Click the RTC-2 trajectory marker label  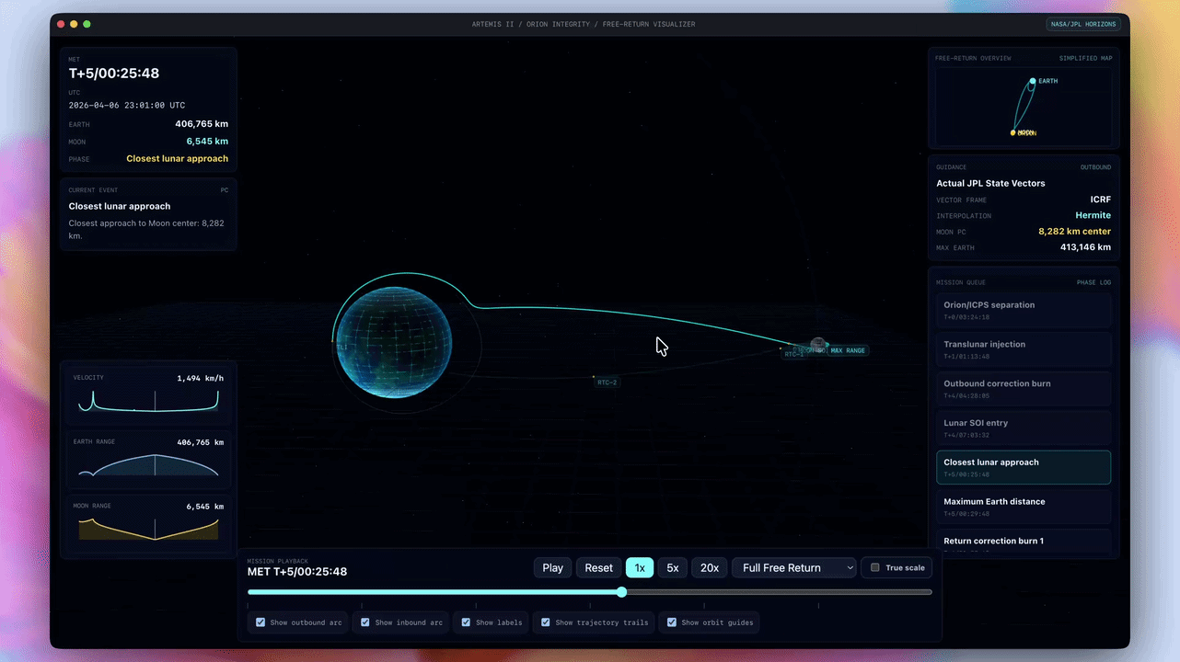(607, 382)
